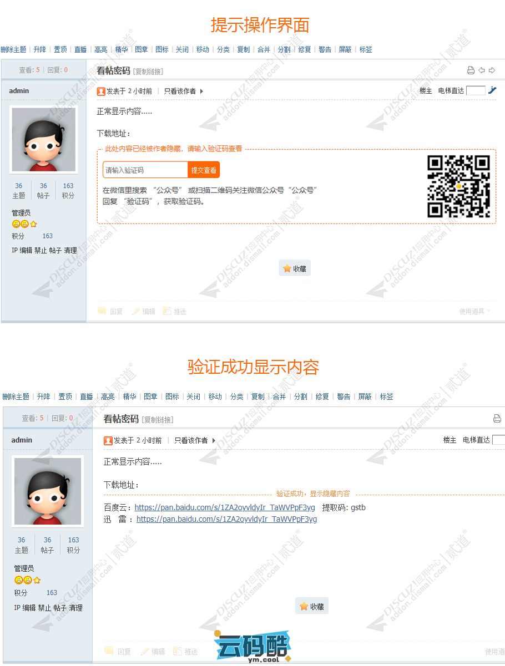505x666 pixels.
Task: Expand 只看该作者 arrow in the hidden-content post
Action: tap(201, 91)
